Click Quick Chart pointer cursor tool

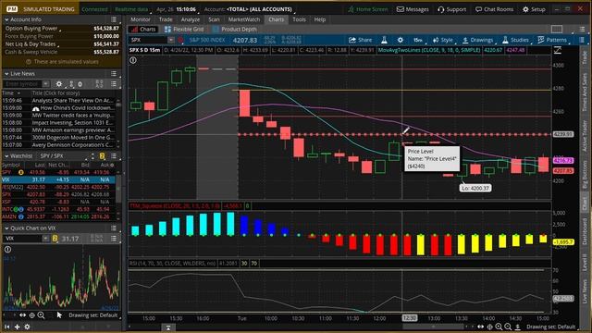pyautogui.click(x=59, y=314)
